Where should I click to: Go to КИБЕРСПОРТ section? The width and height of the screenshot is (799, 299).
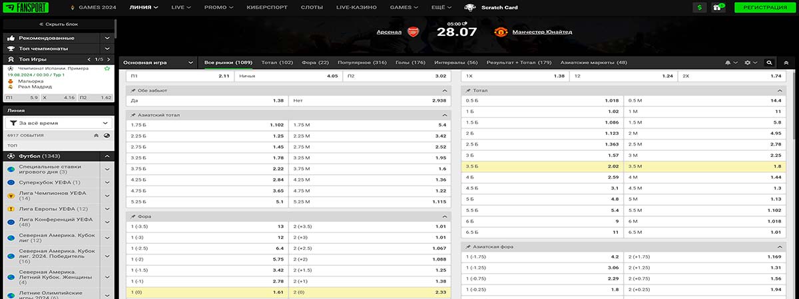(x=266, y=7)
